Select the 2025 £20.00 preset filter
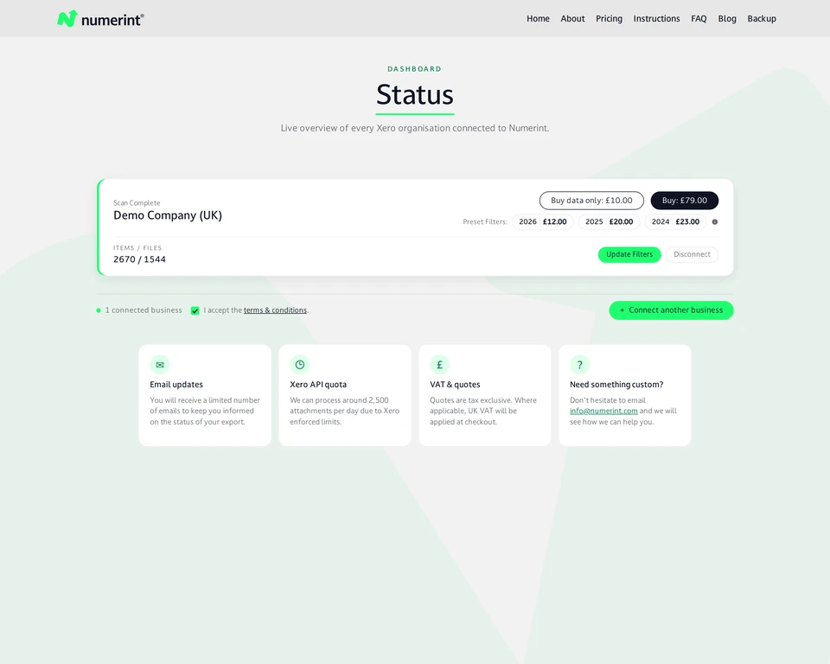Viewport: 830px width, 664px height. (610, 222)
